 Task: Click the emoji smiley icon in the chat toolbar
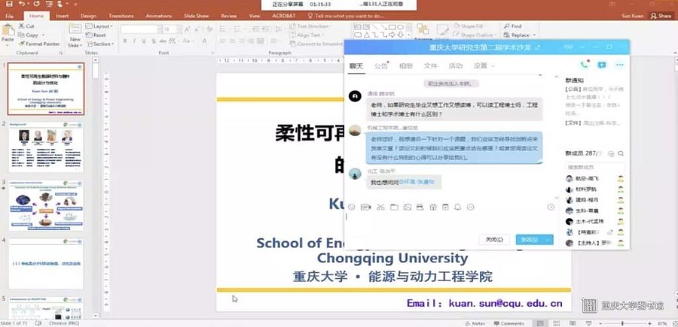pyautogui.click(x=352, y=207)
